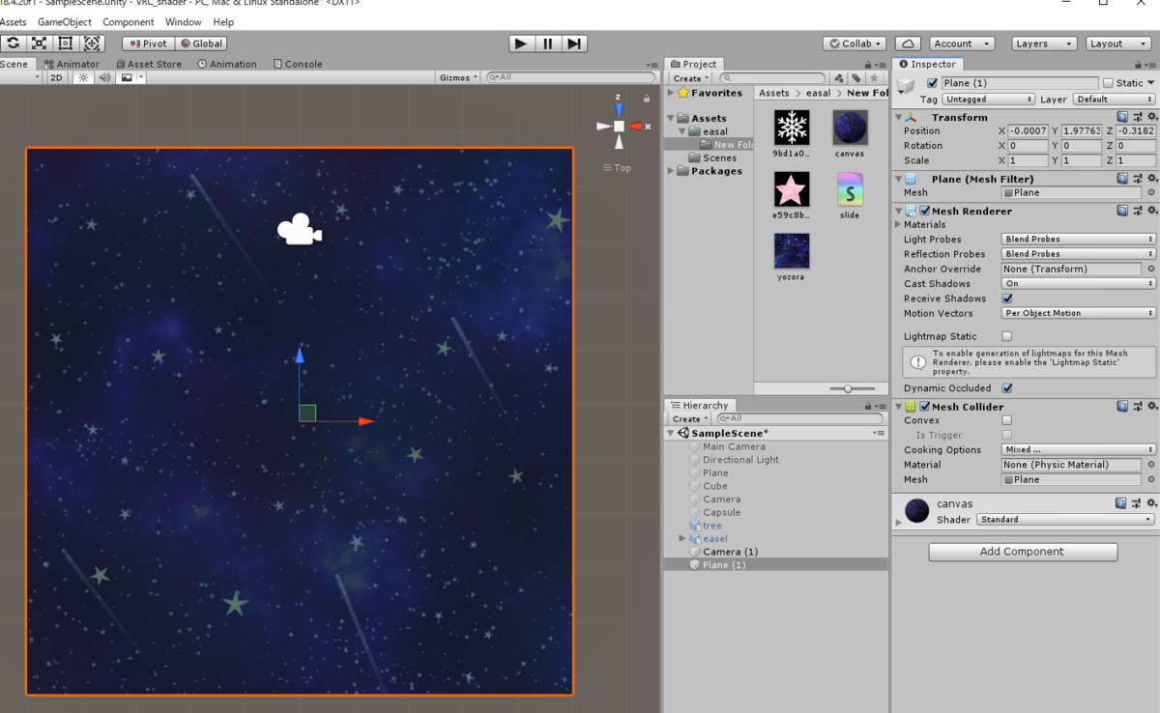Enable the Static checkbox
This screenshot has height=713, width=1160.
pyautogui.click(x=1108, y=83)
